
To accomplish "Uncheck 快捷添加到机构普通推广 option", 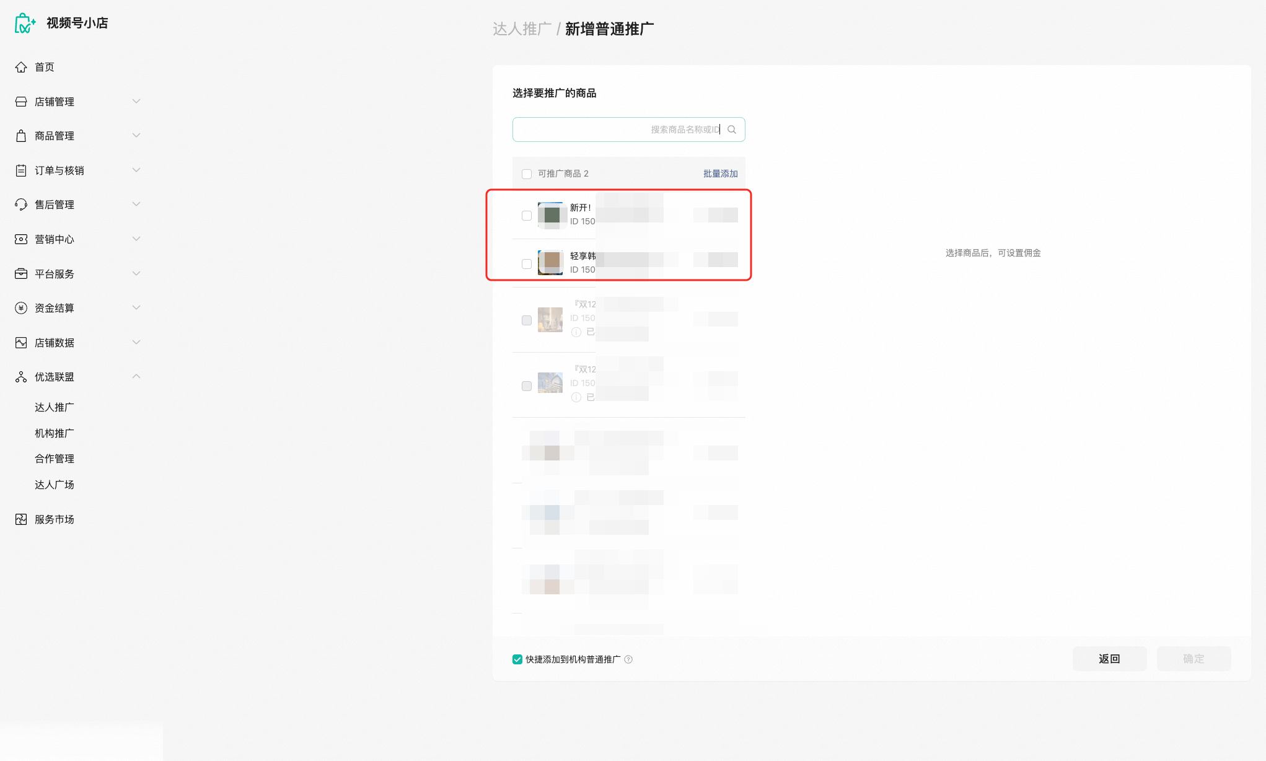I will (517, 659).
